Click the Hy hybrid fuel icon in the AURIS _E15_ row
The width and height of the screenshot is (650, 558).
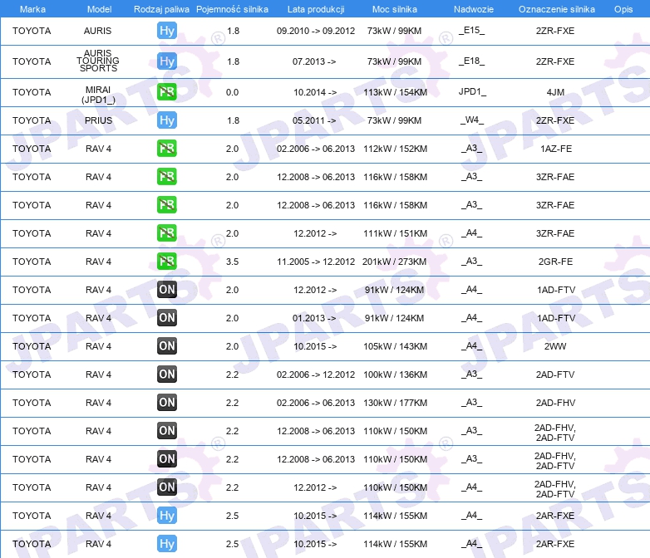click(166, 31)
